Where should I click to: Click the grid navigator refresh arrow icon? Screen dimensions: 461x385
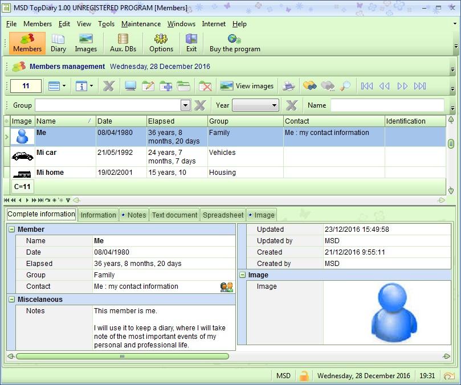(48, 200)
